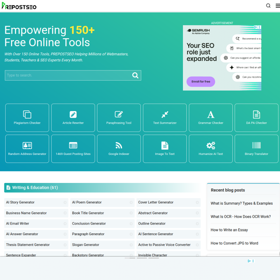Open bottom ad options dots menu

click(253, 261)
